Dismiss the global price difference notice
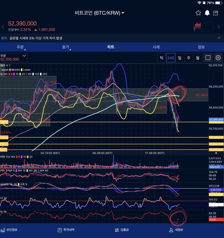The image size is (224, 238). pos(219,38)
